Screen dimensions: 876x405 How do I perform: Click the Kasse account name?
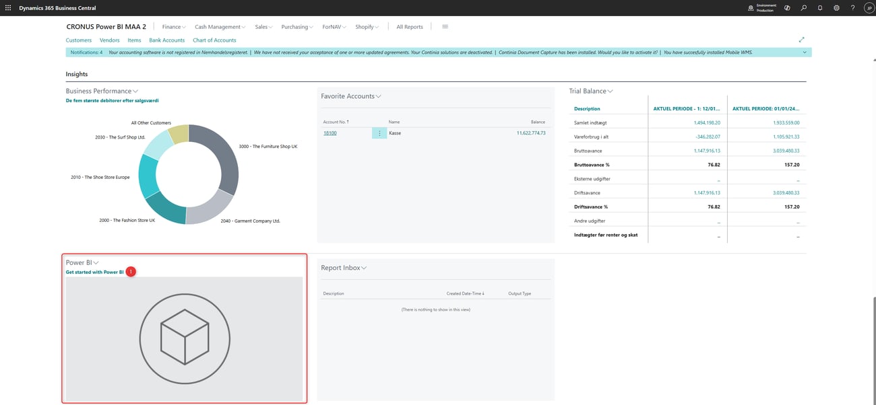pyautogui.click(x=395, y=133)
